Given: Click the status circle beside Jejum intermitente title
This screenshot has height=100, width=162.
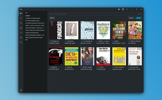Looking at the screenshot, I should 113,41.
